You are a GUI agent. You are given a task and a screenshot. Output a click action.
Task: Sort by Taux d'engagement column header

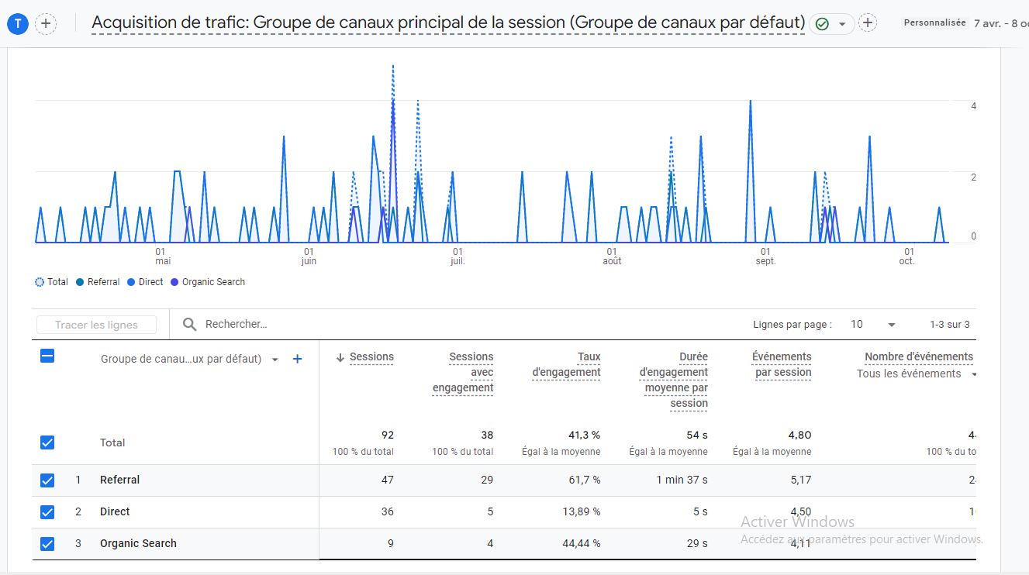tap(566, 364)
